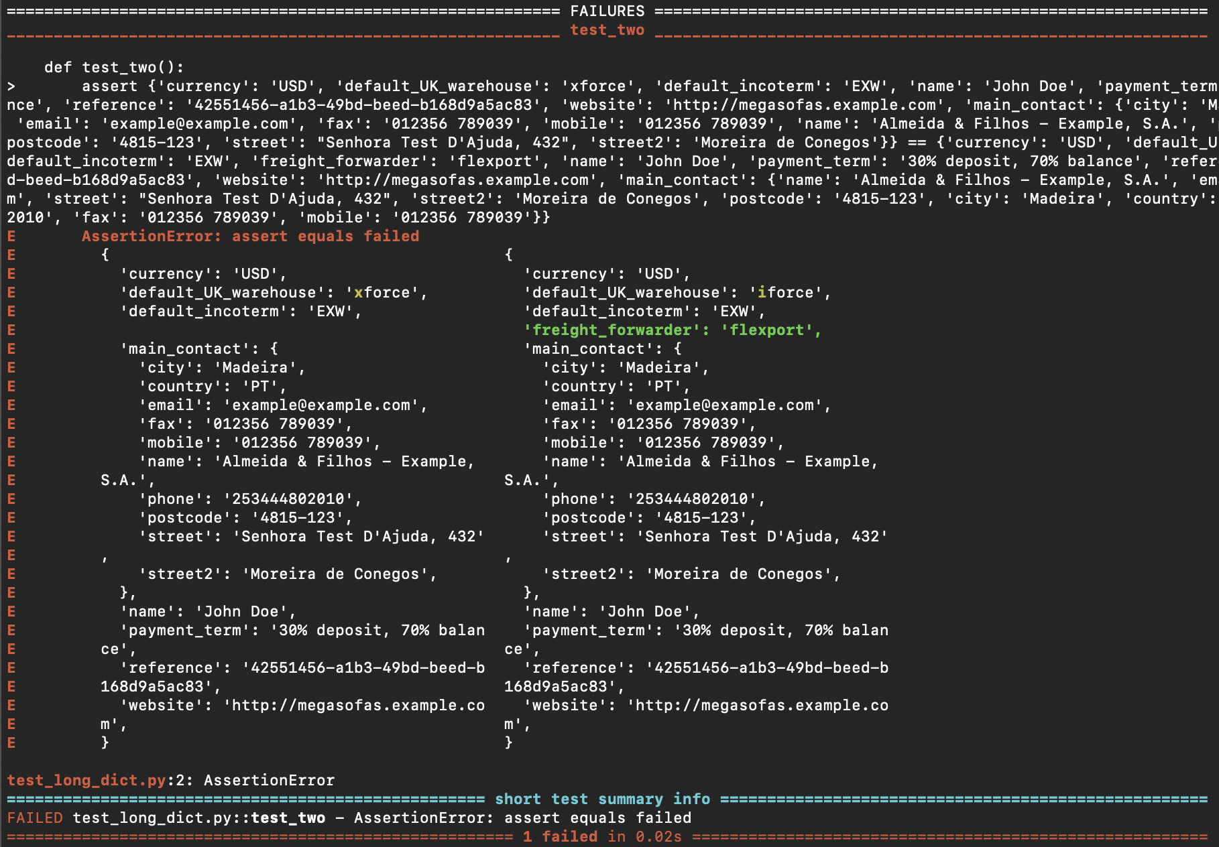Image resolution: width=1219 pixels, height=847 pixels.
Task: Click the FAILED test_long_dict.py::test_two summary line
Action: point(349,818)
